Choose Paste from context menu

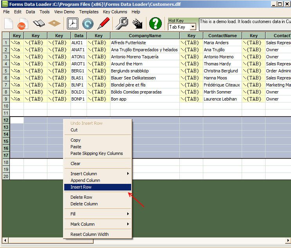click(x=98, y=147)
